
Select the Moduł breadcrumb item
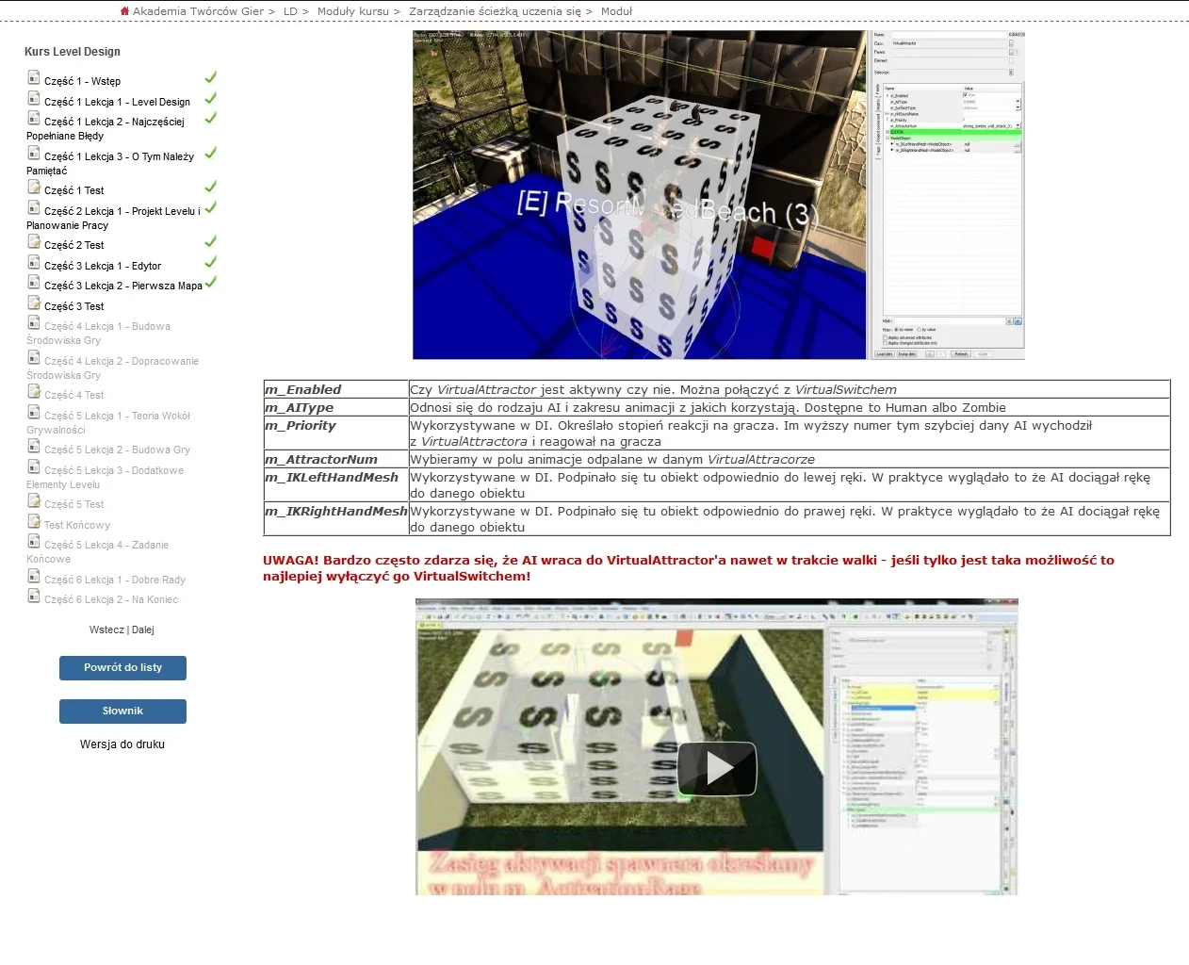pyautogui.click(x=616, y=11)
